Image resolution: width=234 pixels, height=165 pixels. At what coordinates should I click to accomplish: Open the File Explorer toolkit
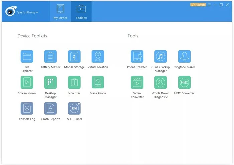click(x=27, y=56)
